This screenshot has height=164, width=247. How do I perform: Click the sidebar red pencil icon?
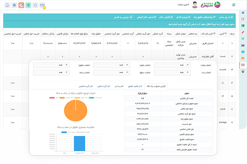[243, 32]
